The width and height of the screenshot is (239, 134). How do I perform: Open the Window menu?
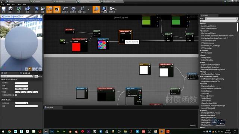(19, 4)
